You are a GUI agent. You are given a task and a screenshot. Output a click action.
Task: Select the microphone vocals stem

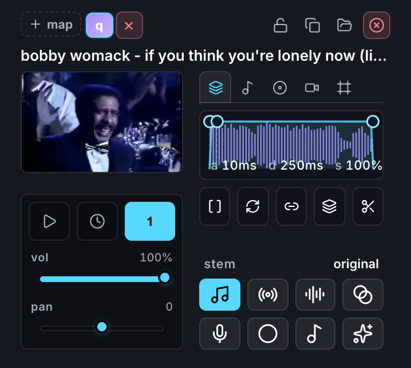click(x=220, y=334)
